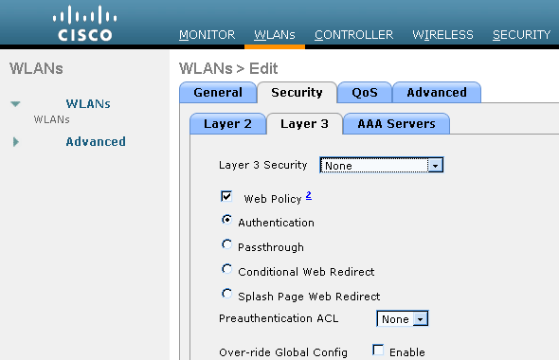This screenshot has height=360, width=559.
Task: Collapse the WLANs sidebar section arrow
Action: pos(15,104)
